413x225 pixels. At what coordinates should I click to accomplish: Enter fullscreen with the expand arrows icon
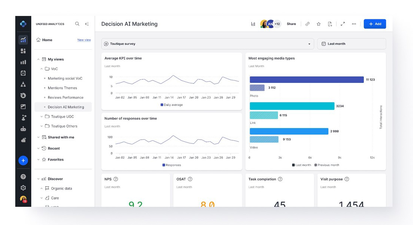point(343,24)
